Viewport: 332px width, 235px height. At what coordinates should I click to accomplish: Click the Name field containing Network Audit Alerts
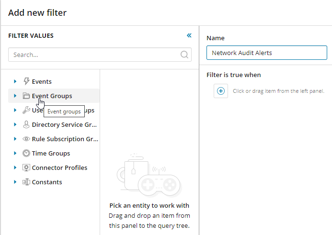pyautogui.click(x=266, y=53)
